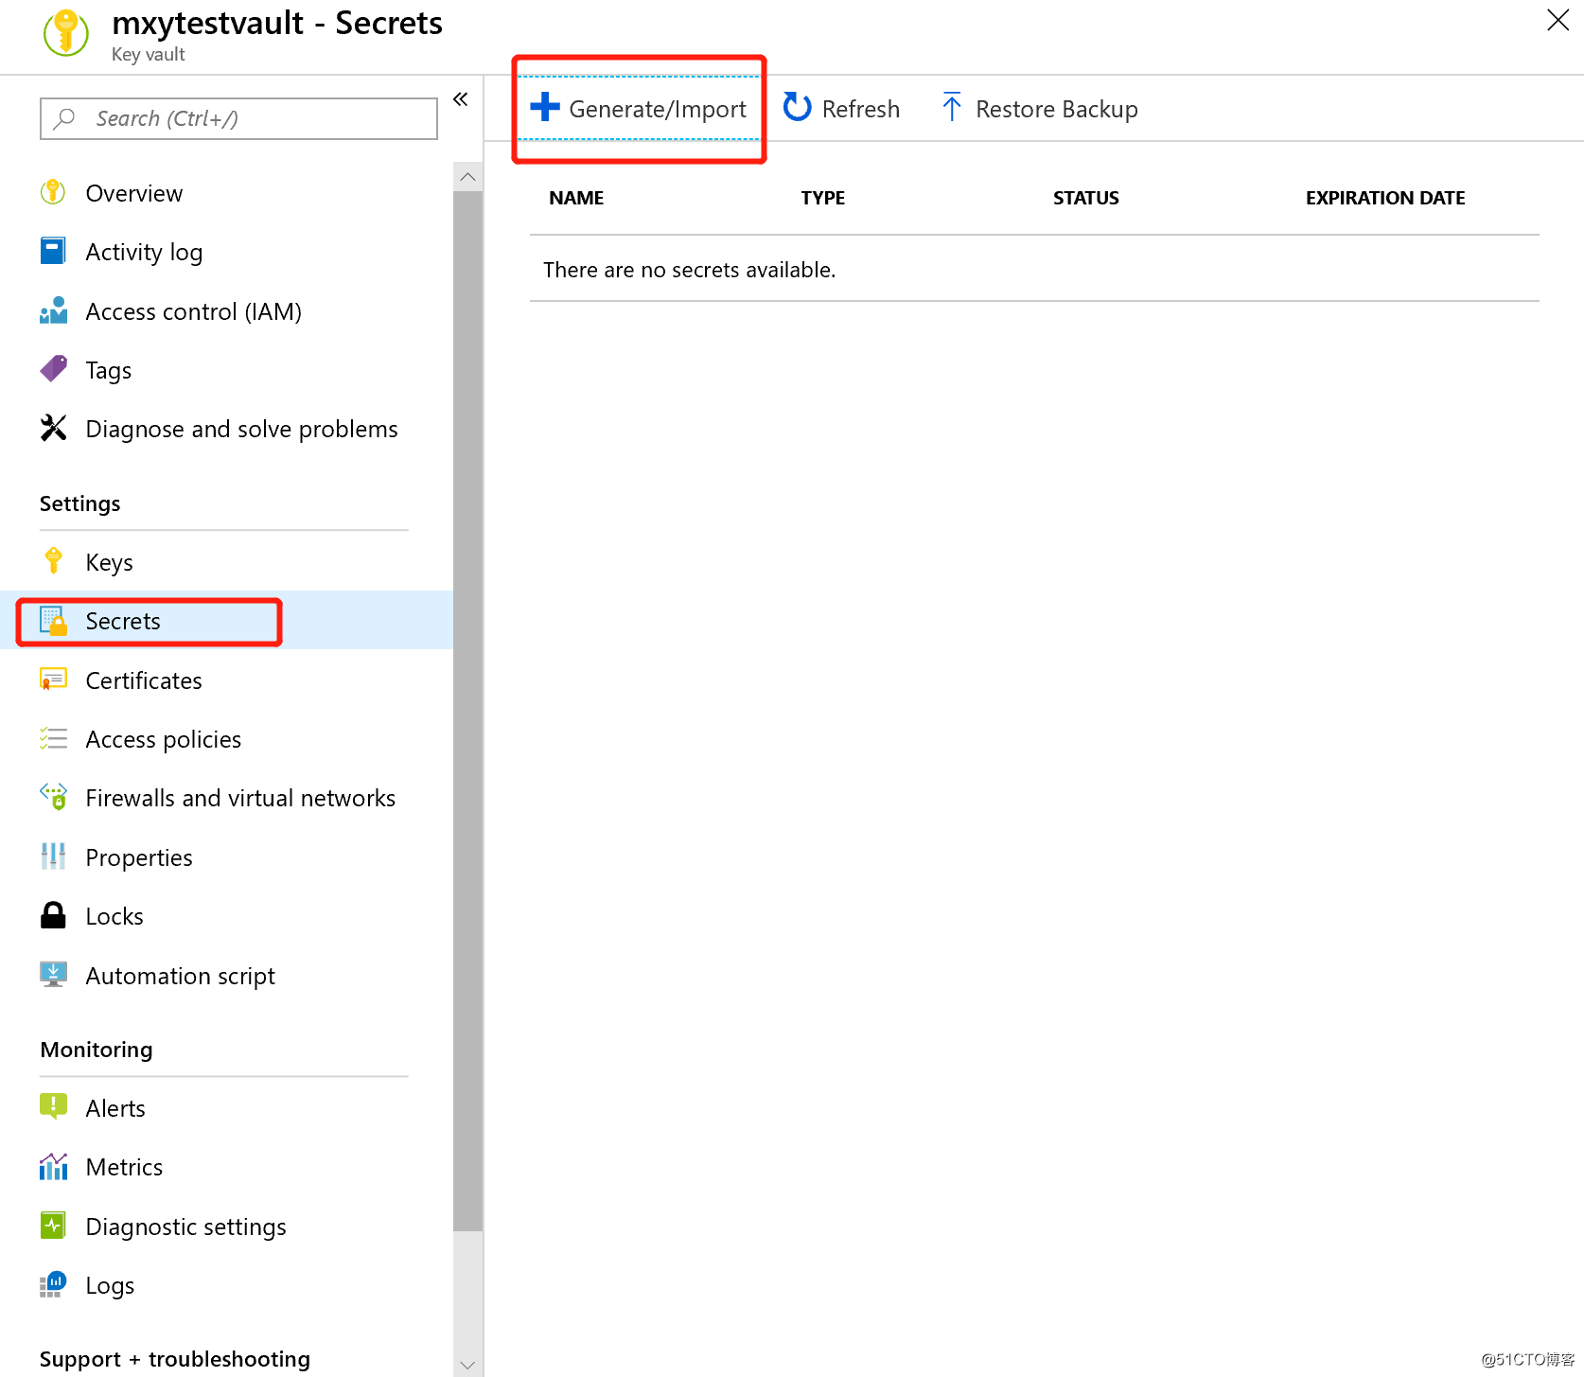Click the scrollbar down arrow
The width and height of the screenshot is (1584, 1377).
pos(467,1365)
